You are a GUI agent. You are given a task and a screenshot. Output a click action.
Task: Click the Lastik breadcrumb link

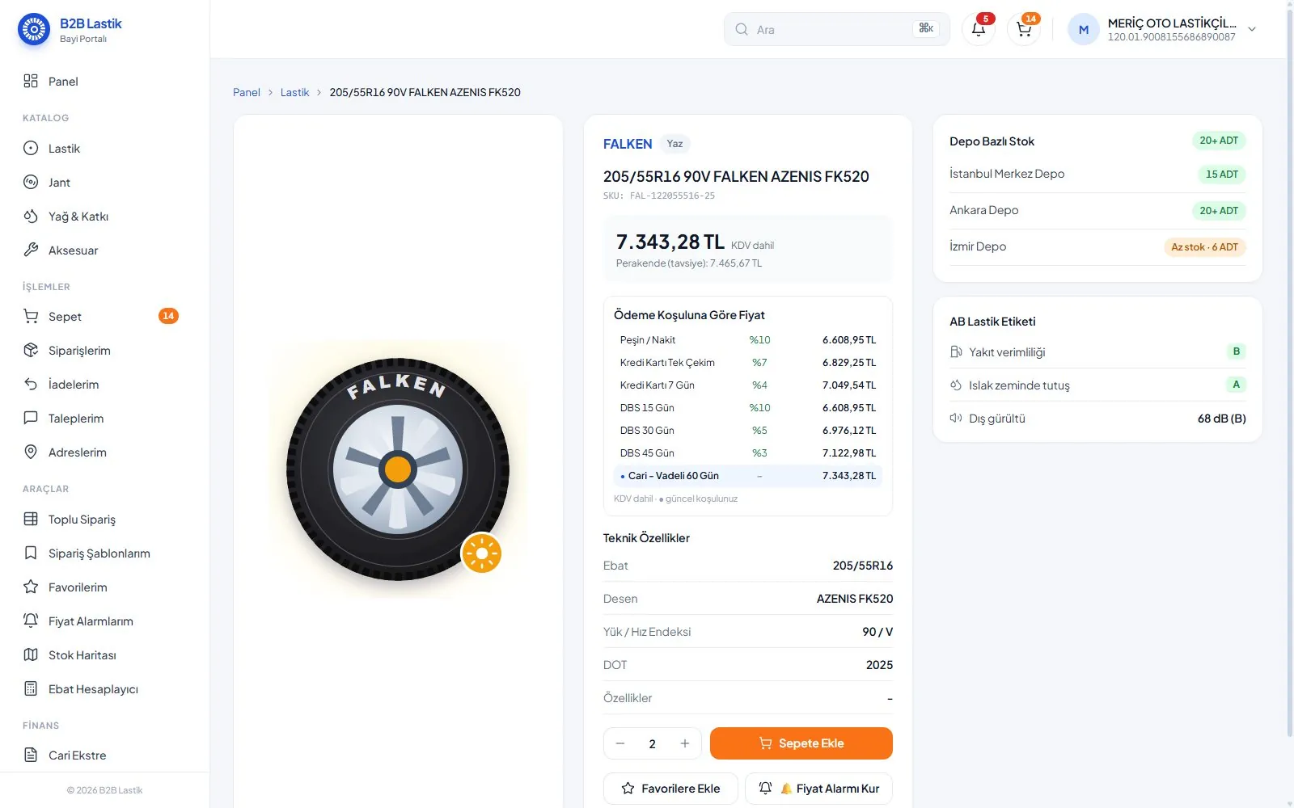pyautogui.click(x=294, y=92)
